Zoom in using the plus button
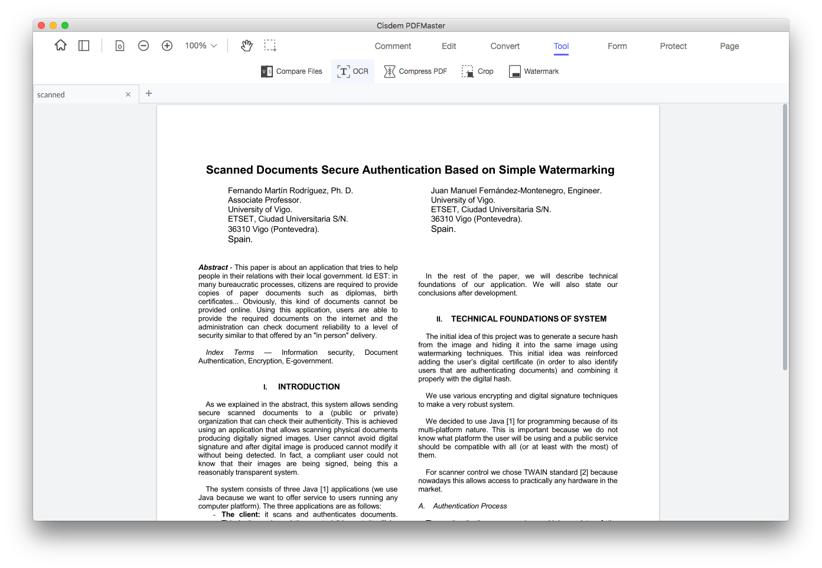Image resolution: width=822 pixels, height=568 pixels. pyautogui.click(x=167, y=45)
